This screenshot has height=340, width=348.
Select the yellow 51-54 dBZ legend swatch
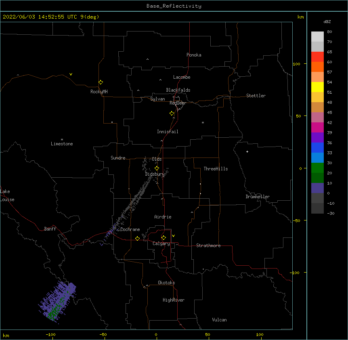317,87
